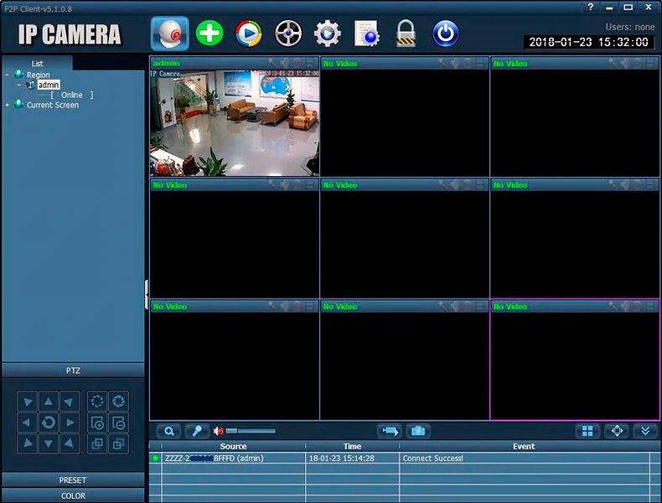Expand the Current Screen tree node
The height and width of the screenshot is (503, 662).
pyautogui.click(x=8, y=105)
